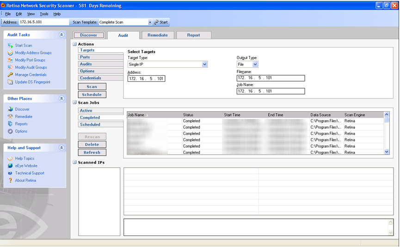Click the Schedule button

(92, 95)
